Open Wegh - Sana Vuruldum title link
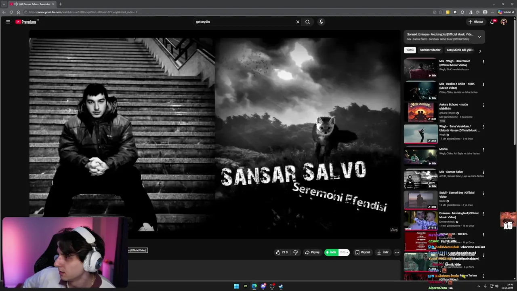This screenshot has height=291, width=517. tap(459, 129)
